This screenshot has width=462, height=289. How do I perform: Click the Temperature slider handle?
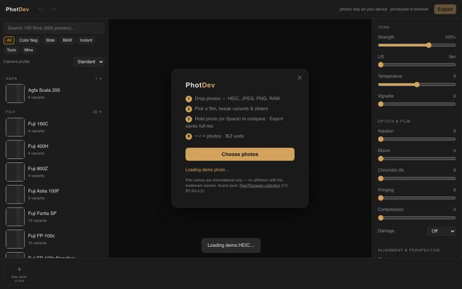(416, 84)
